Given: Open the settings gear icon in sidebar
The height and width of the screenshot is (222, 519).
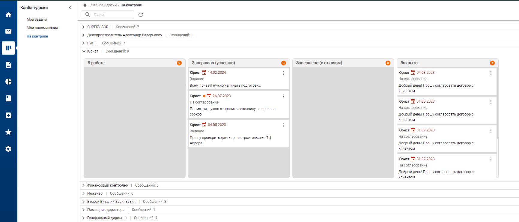Looking at the screenshot, I should click(8, 149).
